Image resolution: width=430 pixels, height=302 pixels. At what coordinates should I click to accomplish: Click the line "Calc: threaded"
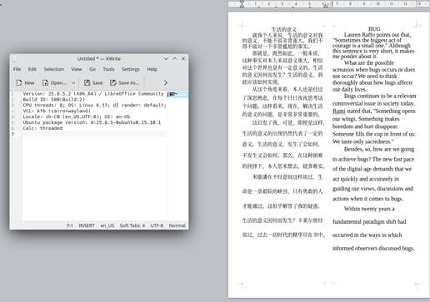click(x=42, y=128)
